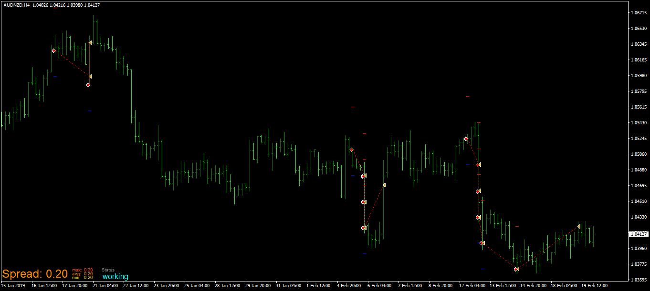
Task: Click the 1.03960 price scale label
Action: click(x=639, y=249)
